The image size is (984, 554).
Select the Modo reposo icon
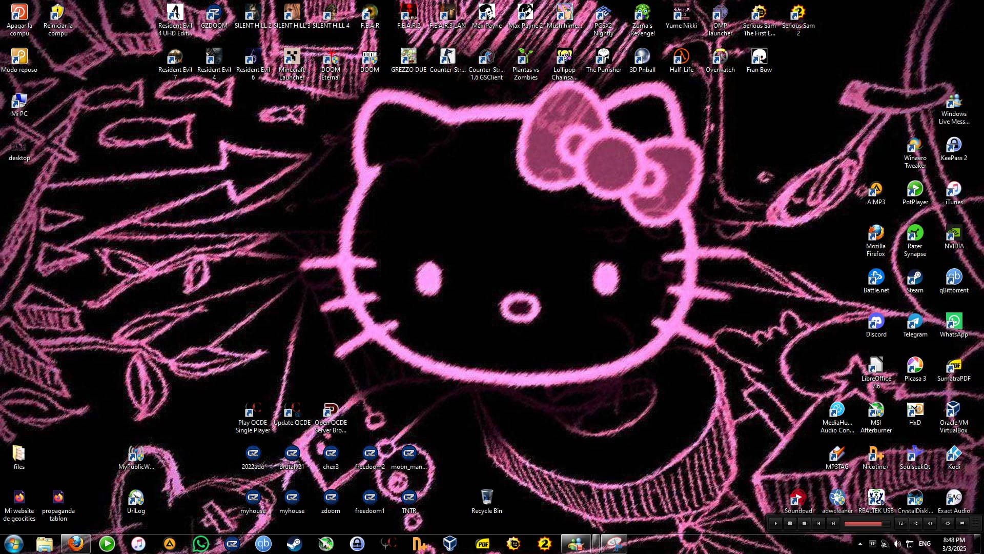[19, 61]
